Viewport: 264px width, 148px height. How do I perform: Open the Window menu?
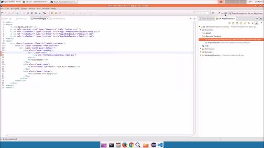click(x=46, y=9)
